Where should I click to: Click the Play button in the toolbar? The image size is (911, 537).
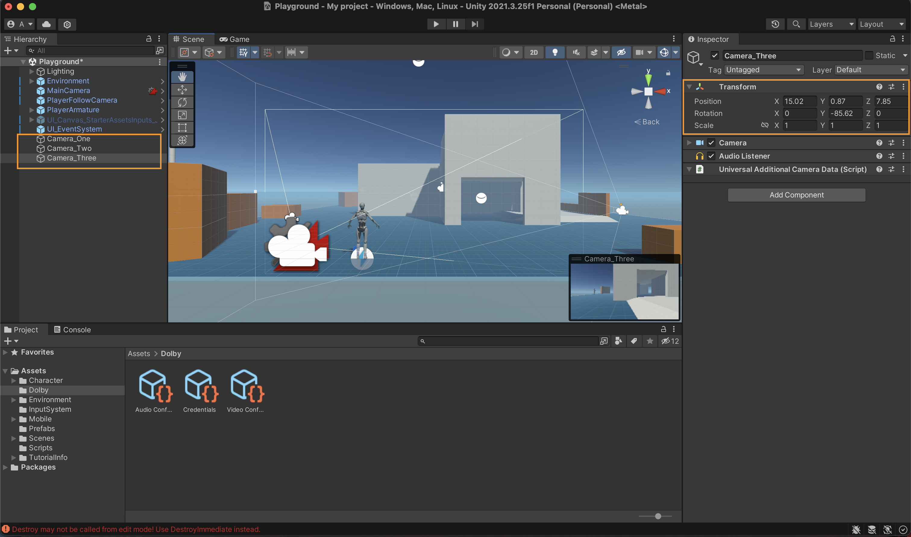tap(436, 24)
